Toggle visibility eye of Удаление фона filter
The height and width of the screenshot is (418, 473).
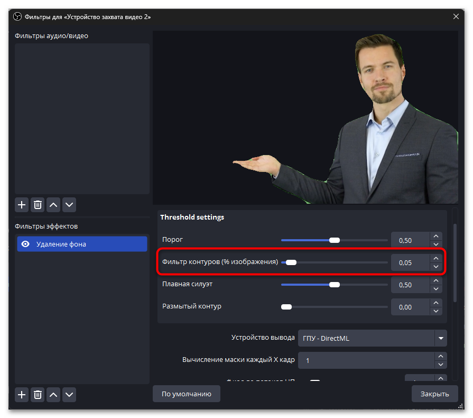26,244
